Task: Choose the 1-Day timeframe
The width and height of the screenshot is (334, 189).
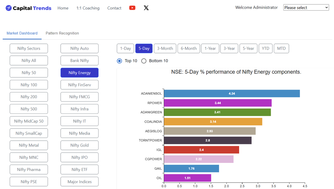Action: tap(126, 48)
